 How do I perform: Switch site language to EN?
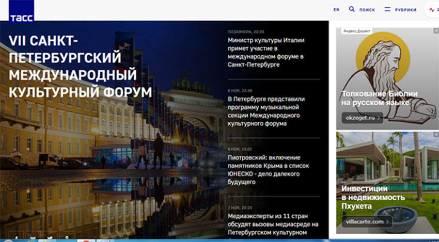(x=336, y=9)
